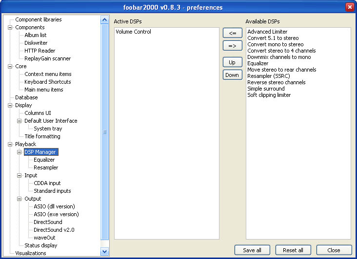
Task: Open ReplayGain scanner settings
Action: click(48, 58)
